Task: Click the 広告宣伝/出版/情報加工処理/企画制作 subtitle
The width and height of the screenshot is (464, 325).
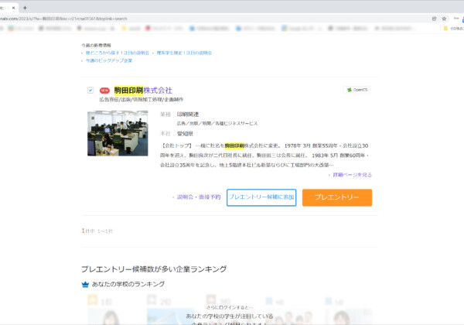Action: pos(142,100)
